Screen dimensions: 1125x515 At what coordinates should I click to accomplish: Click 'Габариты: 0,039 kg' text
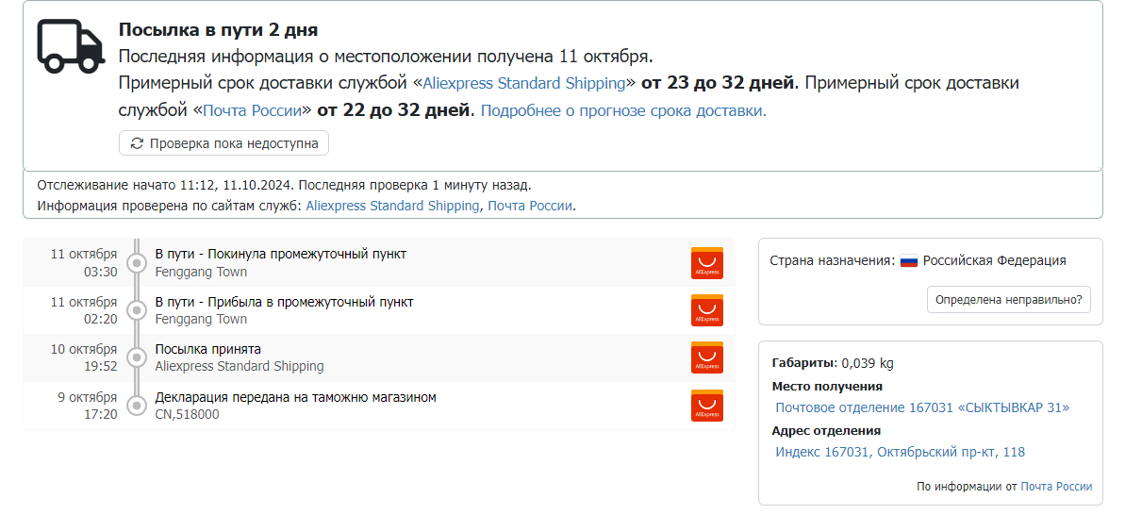(833, 363)
